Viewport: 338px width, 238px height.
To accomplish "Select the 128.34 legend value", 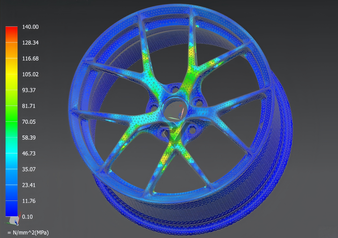I will click(30, 43).
